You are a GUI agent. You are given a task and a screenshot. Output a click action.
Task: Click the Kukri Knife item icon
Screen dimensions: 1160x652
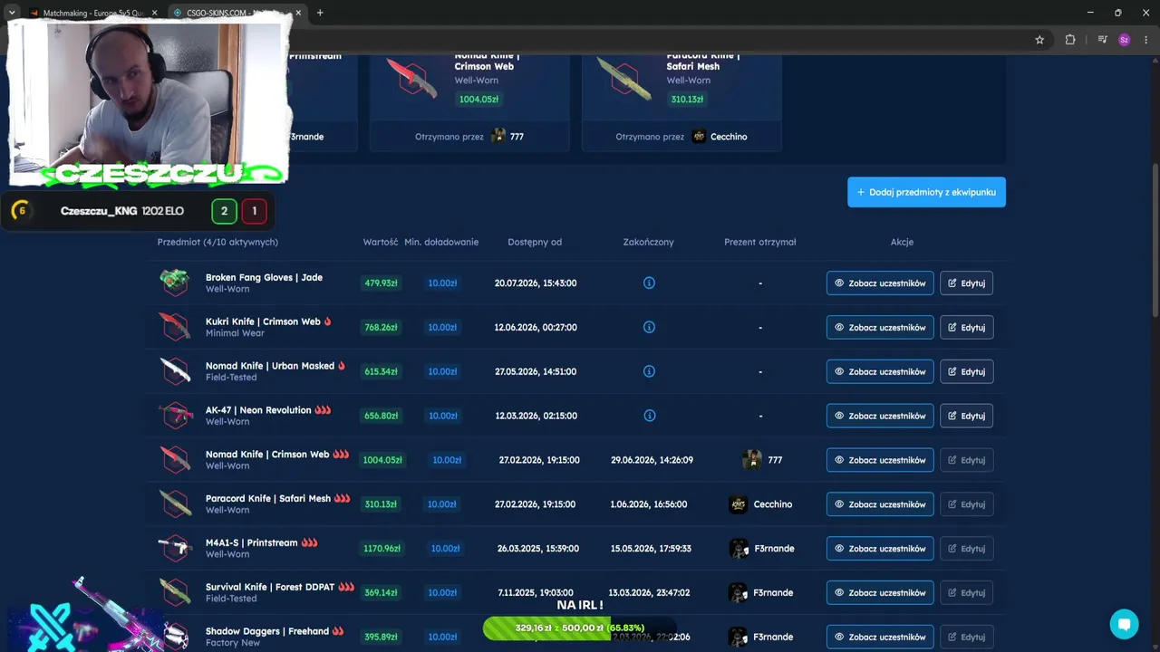tap(175, 327)
